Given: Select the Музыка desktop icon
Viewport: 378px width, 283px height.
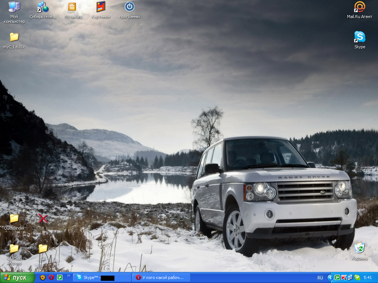Looking at the screenshot, I should pos(72,7).
